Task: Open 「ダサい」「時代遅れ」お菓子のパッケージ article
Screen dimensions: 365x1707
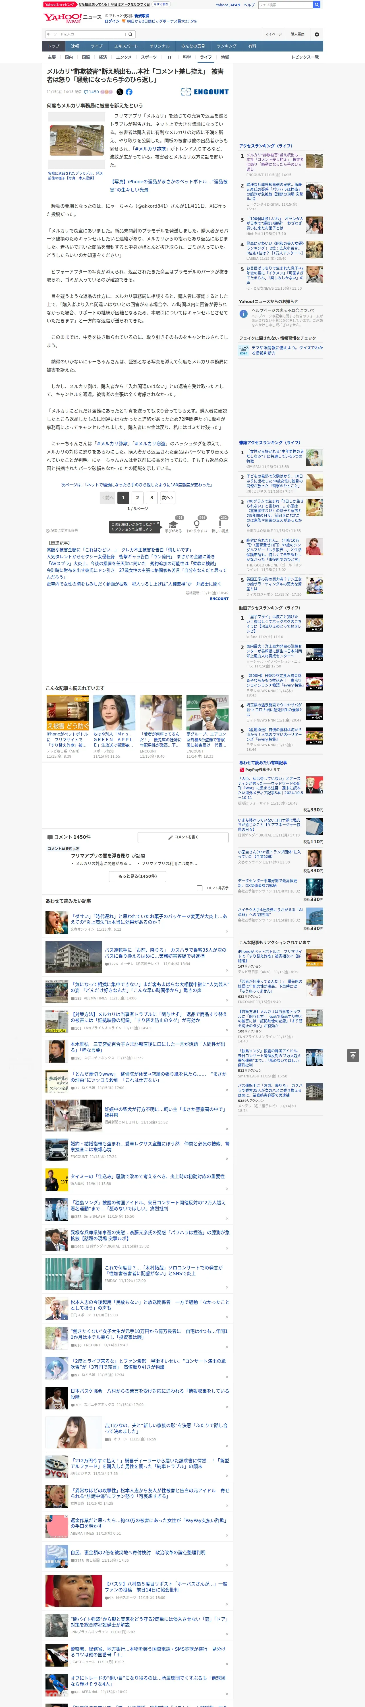Action: (x=148, y=919)
